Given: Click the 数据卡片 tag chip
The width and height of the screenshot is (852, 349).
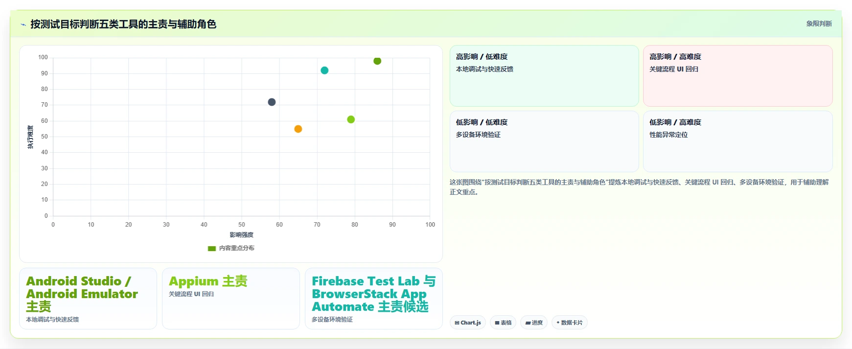Looking at the screenshot, I should click(570, 323).
